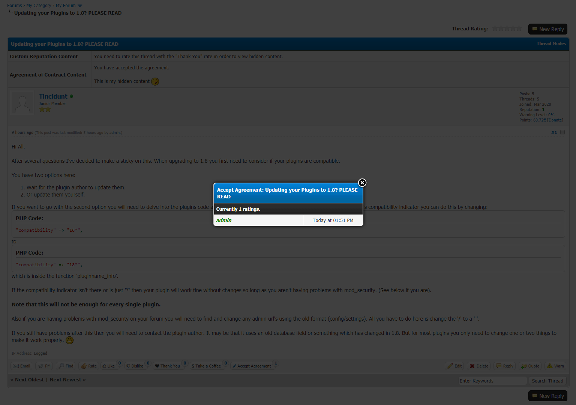Go to Next Oldest thread
The height and width of the screenshot is (405, 576).
tap(29, 380)
